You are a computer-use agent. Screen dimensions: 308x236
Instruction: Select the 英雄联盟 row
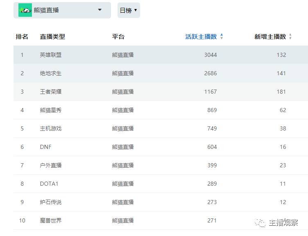pos(51,55)
